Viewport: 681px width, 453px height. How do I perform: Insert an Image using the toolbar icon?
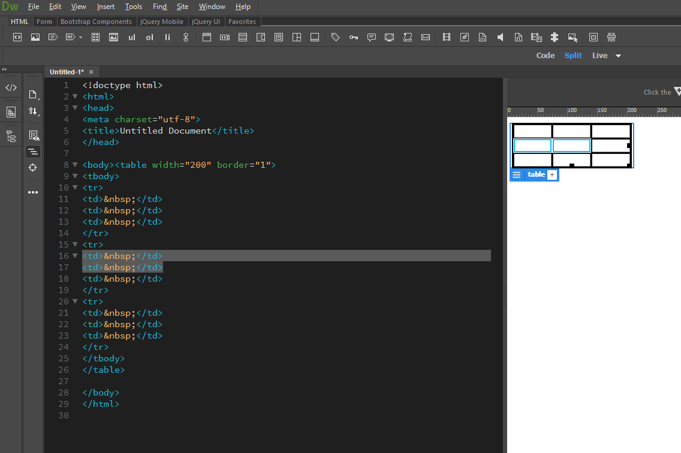pos(35,37)
